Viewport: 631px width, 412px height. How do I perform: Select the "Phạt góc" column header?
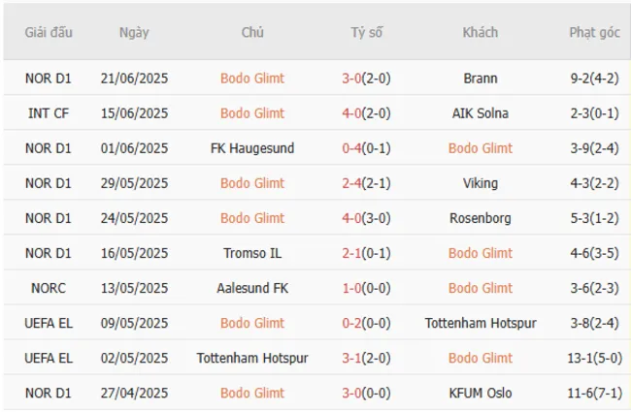(594, 32)
